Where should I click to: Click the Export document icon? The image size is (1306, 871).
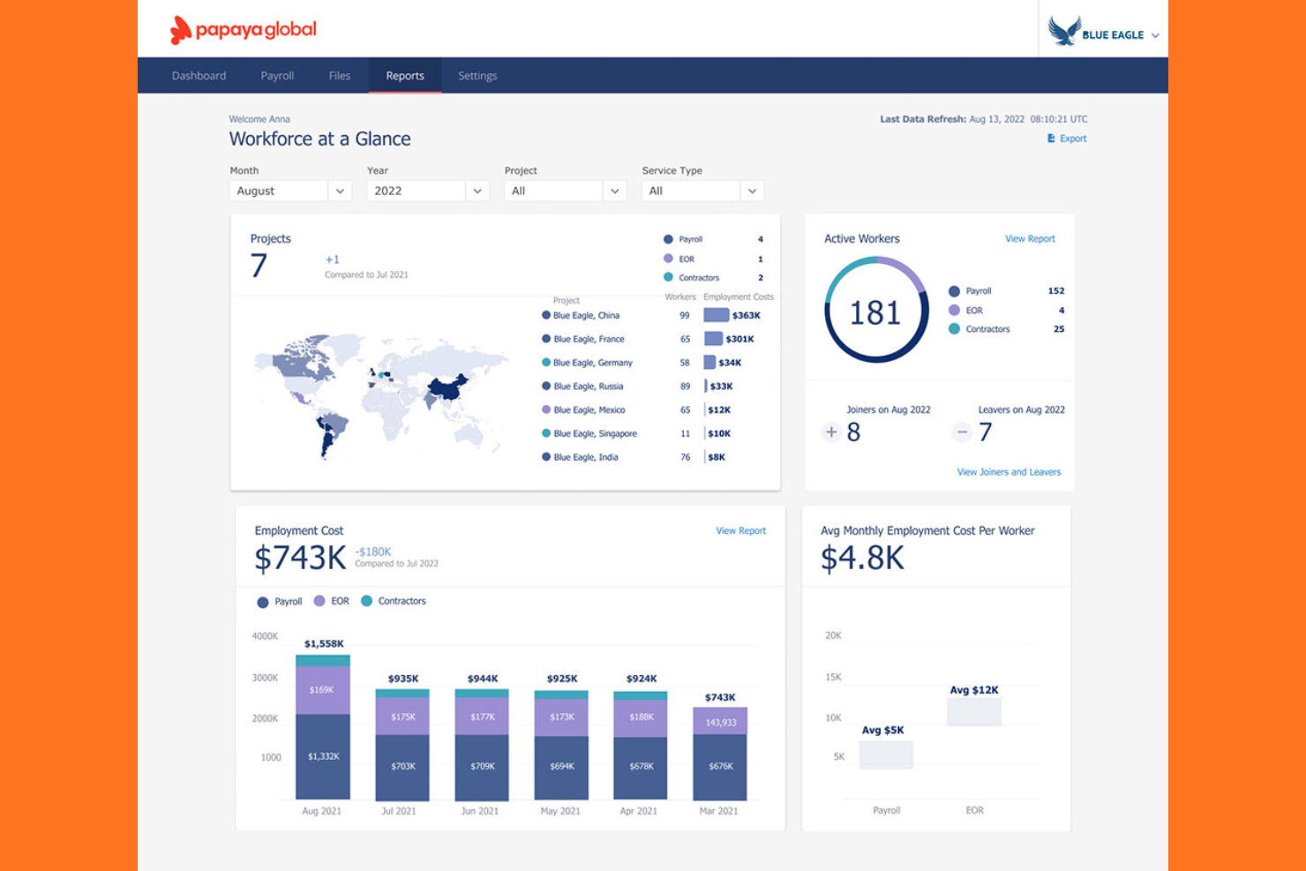(x=1051, y=138)
